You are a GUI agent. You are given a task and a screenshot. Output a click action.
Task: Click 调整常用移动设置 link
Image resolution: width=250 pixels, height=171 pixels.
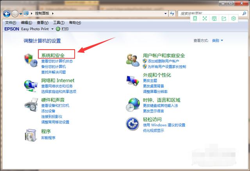point(55,122)
